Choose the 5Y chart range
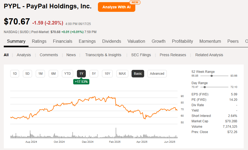248x150 pixels. pos(94,74)
